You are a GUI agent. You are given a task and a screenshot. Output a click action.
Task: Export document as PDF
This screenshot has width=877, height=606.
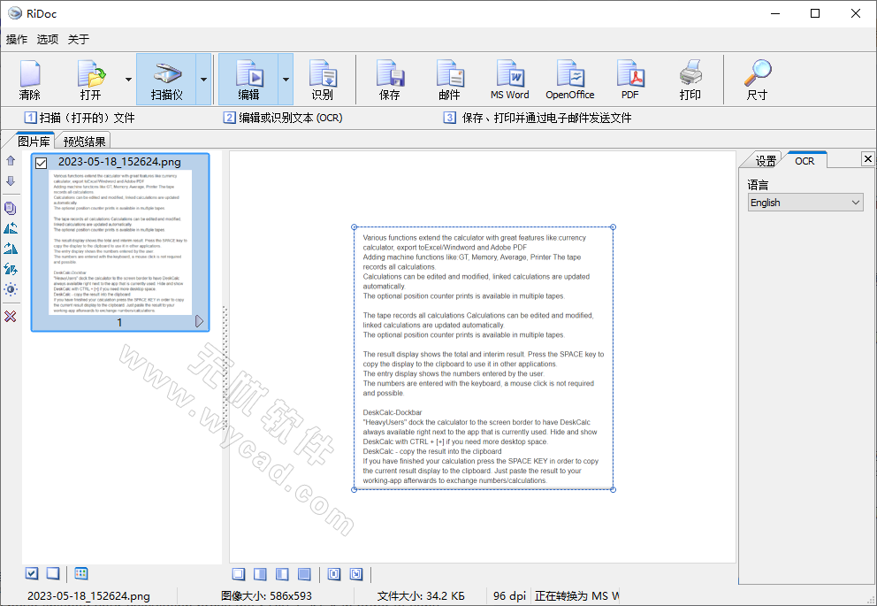(629, 79)
